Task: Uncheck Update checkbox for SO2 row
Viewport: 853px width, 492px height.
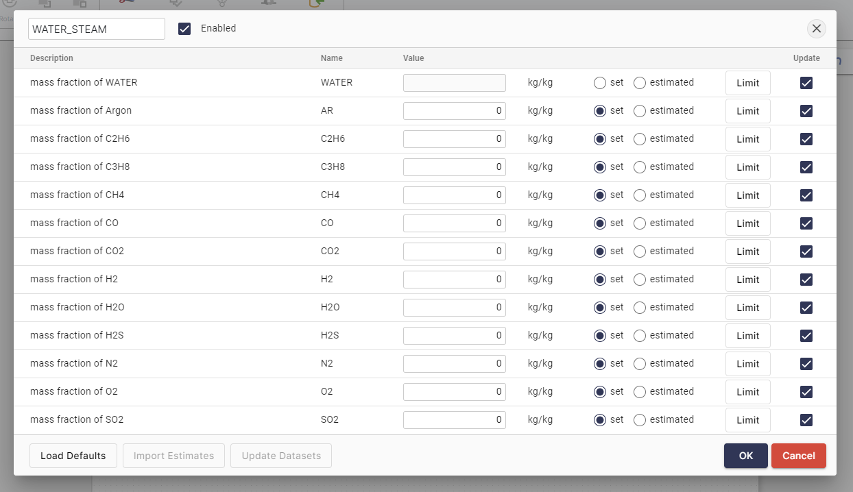Action: pyautogui.click(x=806, y=420)
